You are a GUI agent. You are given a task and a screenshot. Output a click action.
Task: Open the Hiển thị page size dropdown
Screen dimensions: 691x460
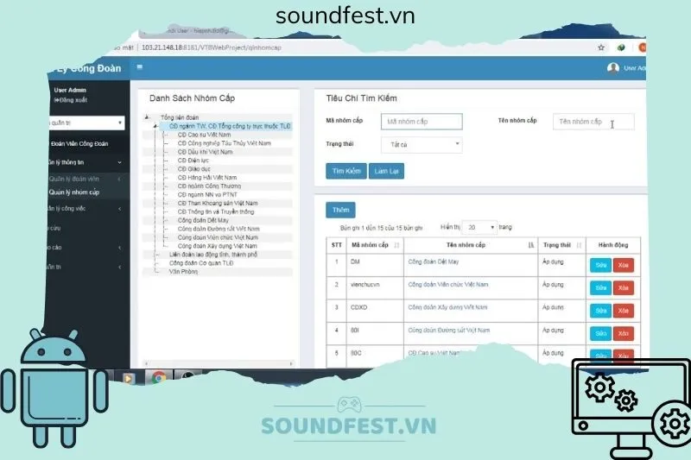(x=479, y=227)
